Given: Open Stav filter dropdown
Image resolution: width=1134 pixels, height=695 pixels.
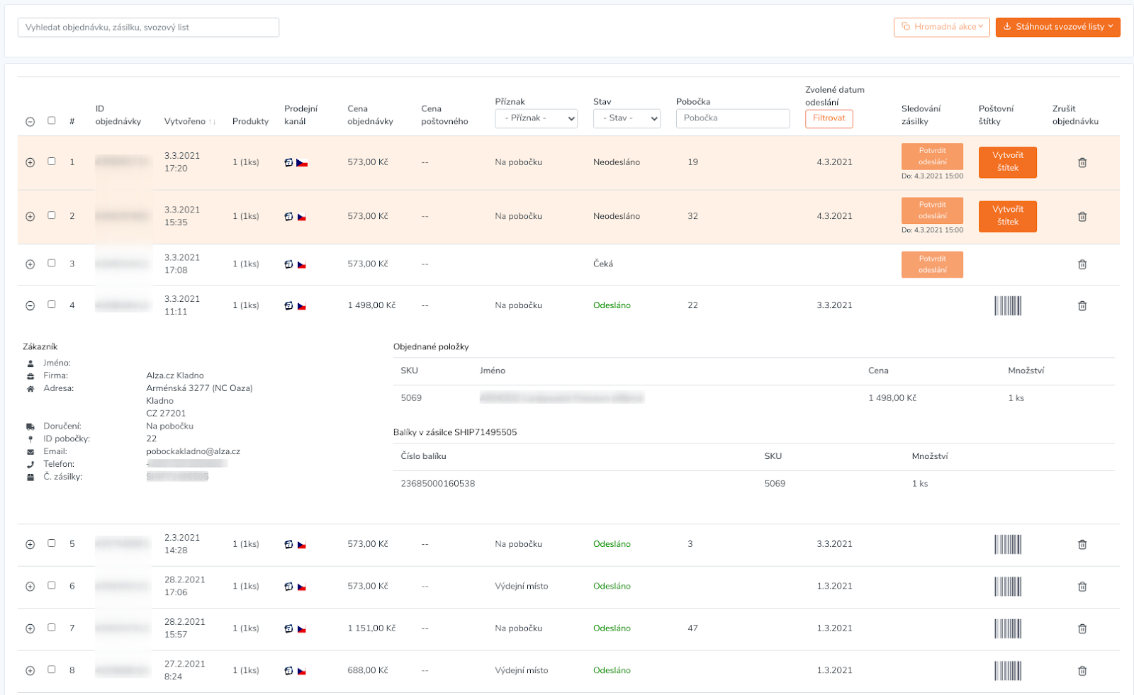Looking at the screenshot, I should pyautogui.click(x=627, y=118).
